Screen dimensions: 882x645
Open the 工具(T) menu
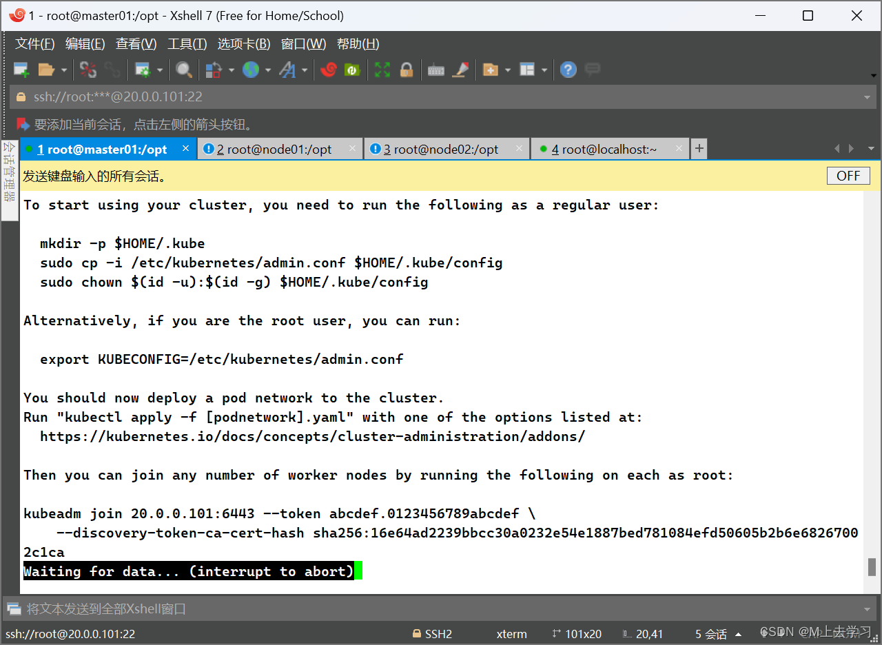point(187,44)
